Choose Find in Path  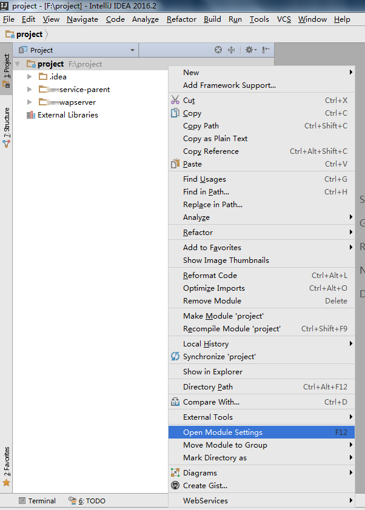coord(261,192)
